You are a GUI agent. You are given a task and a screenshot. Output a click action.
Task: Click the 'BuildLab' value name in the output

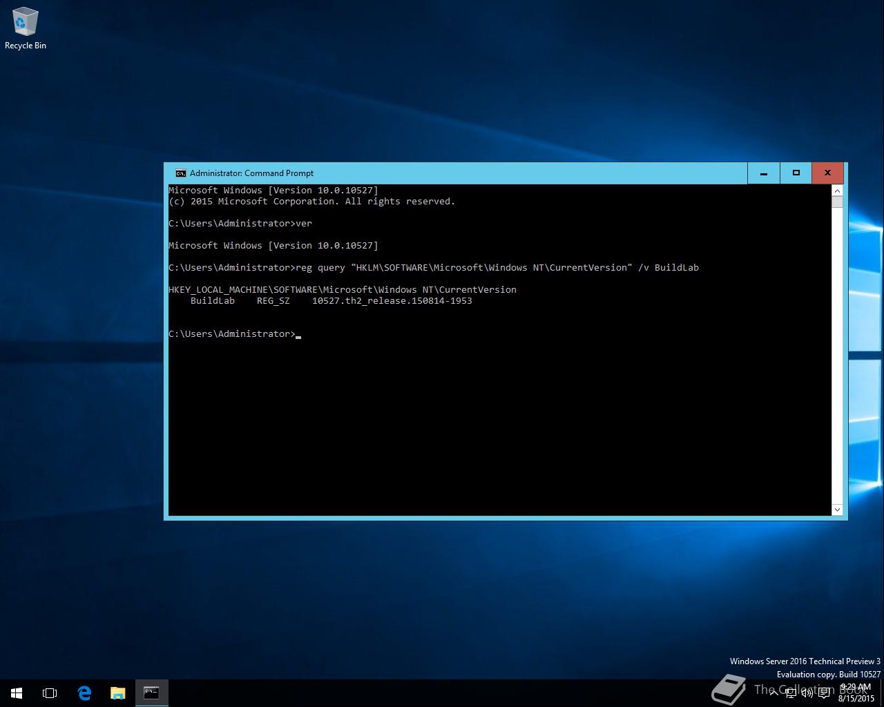click(213, 301)
